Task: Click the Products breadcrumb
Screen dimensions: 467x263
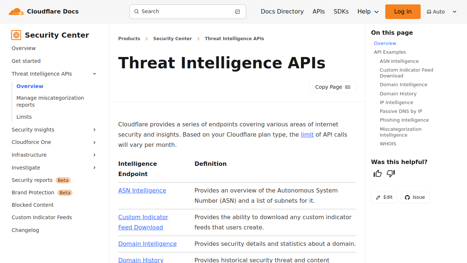Action: (129, 38)
